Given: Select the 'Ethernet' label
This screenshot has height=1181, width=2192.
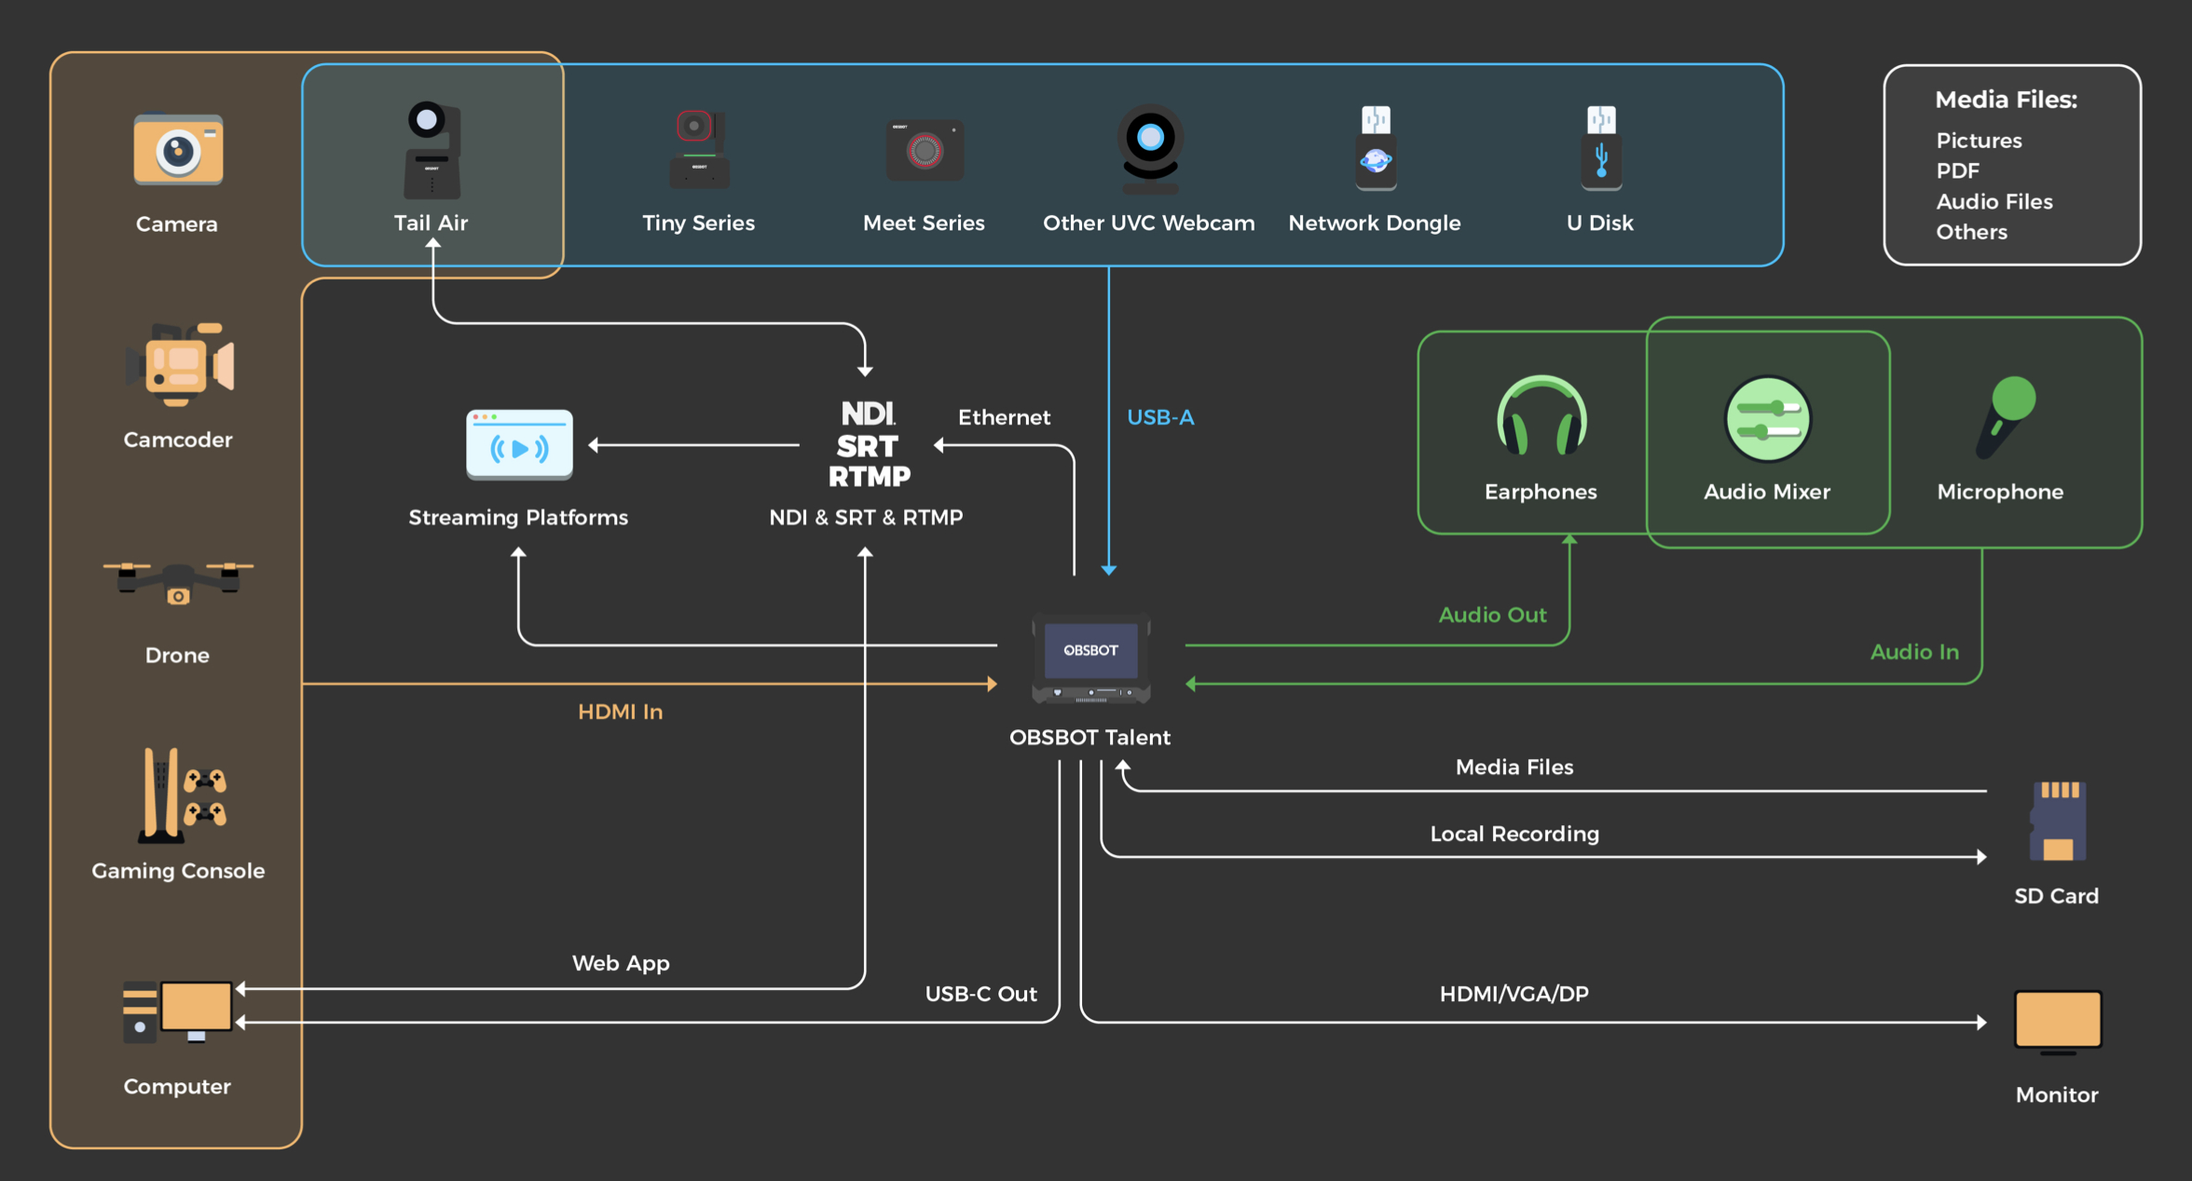Looking at the screenshot, I should pyautogui.click(x=1004, y=417).
